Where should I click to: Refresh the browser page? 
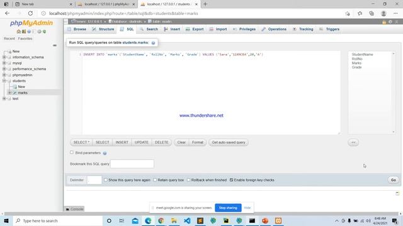pos(30,13)
